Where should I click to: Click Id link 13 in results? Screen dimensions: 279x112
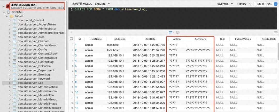click(x=76, y=108)
